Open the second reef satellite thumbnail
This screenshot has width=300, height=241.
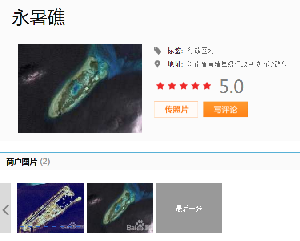pyautogui.click(x=120, y=208)
